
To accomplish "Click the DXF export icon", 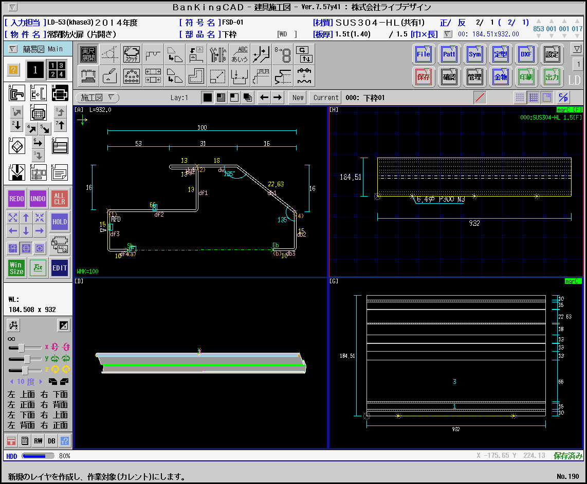I will 526,54.
